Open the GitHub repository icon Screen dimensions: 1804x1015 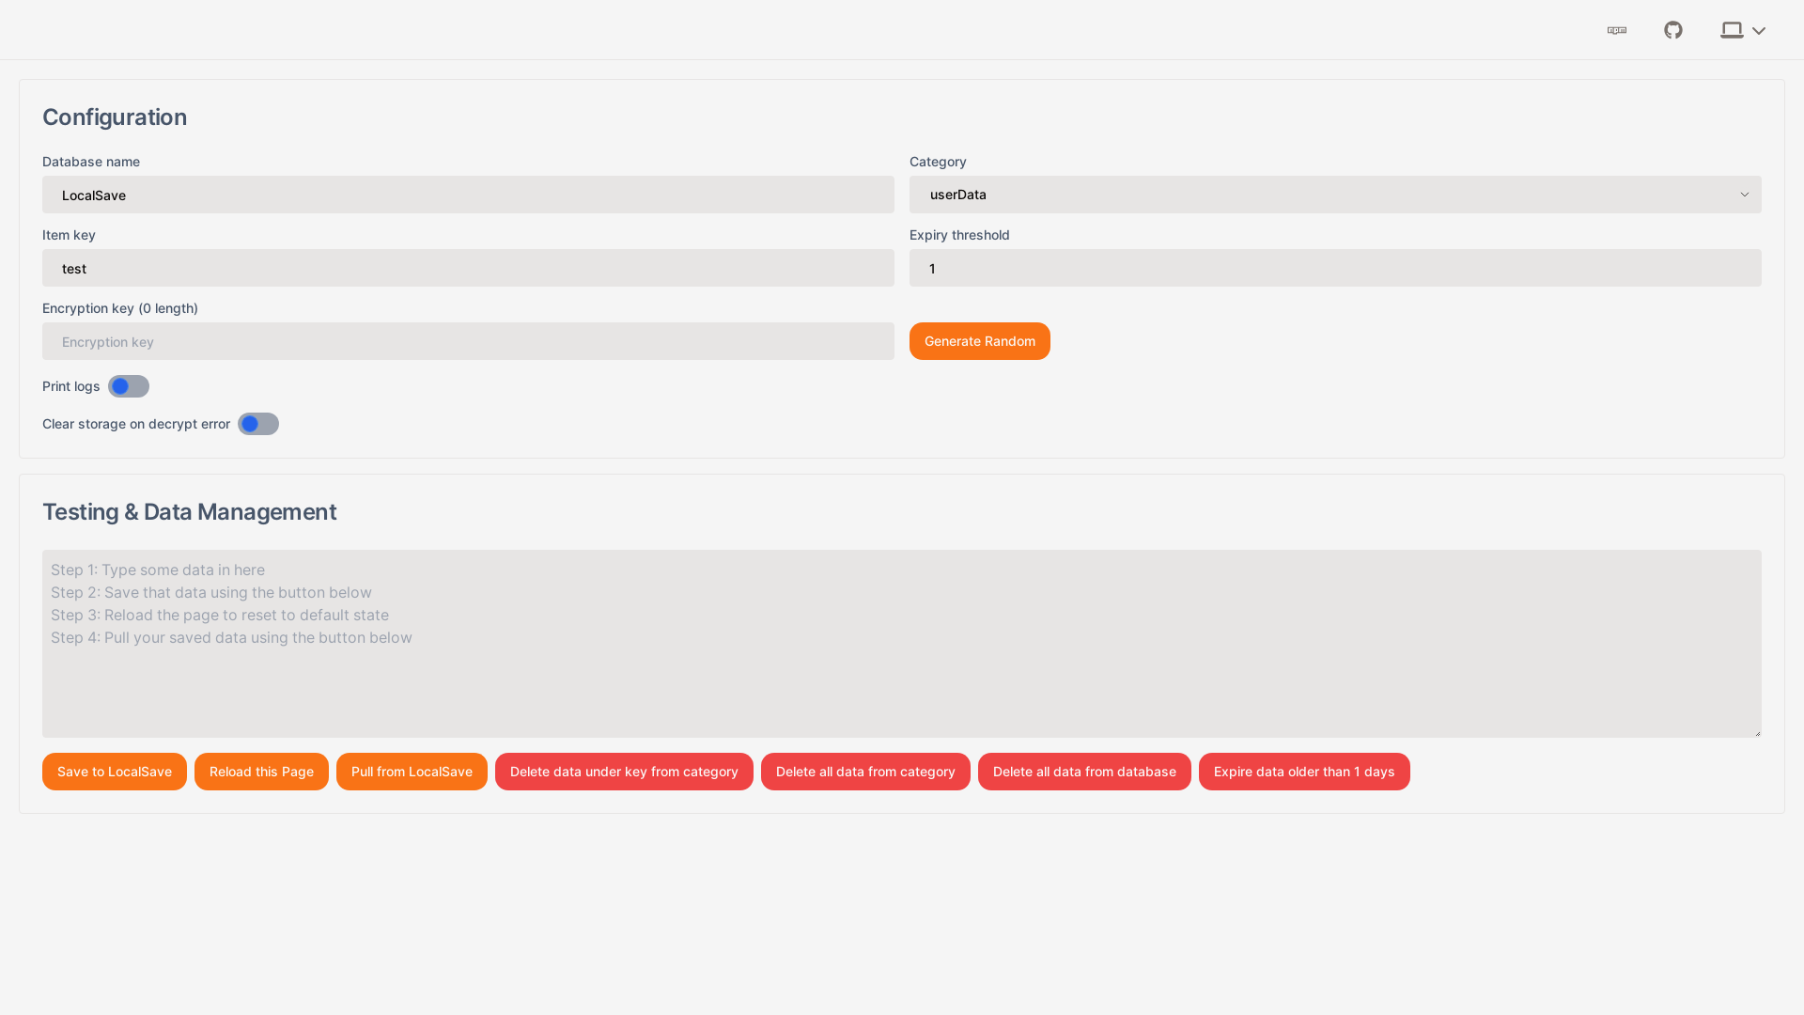click(x=1673, y=30)
